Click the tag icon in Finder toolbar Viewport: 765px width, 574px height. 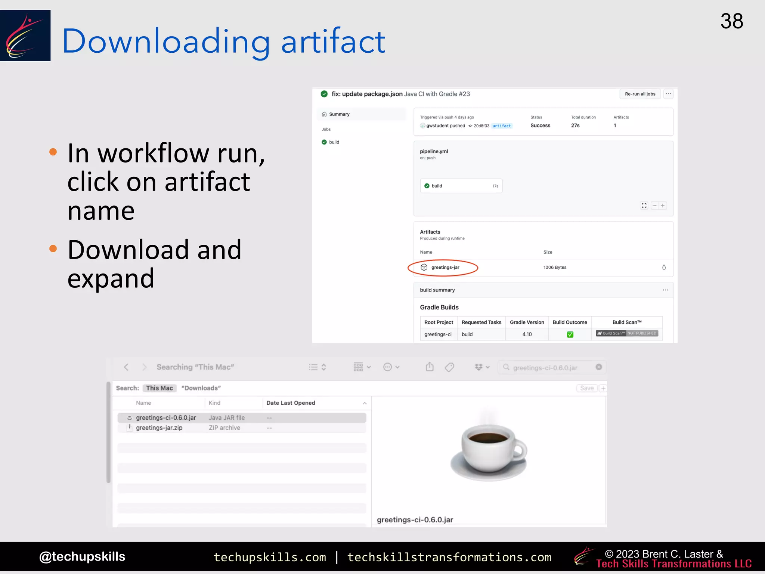(x=449, y=367)
